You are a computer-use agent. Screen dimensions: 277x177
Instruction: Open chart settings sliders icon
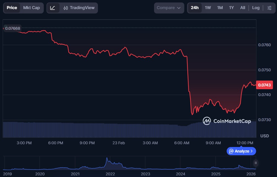(269, 8)
